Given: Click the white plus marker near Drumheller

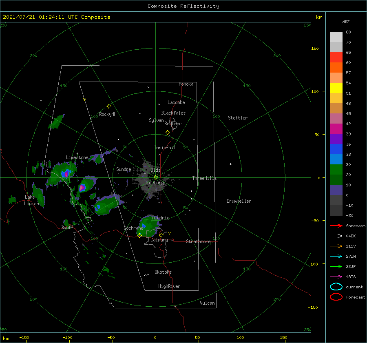Looking at the screenshot, I should (230, 164).
